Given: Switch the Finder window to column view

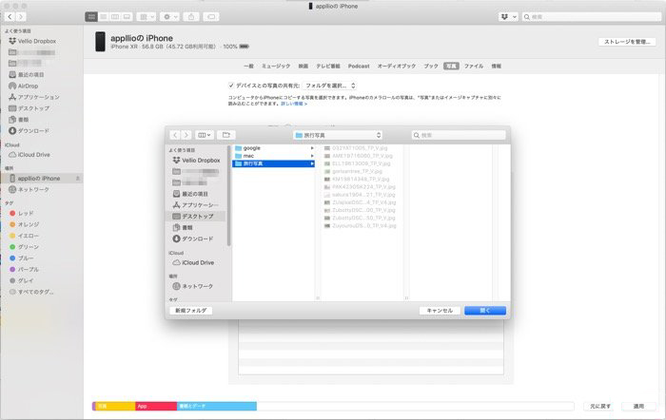Looking at the screenshot, I should (x=115, y=16).
